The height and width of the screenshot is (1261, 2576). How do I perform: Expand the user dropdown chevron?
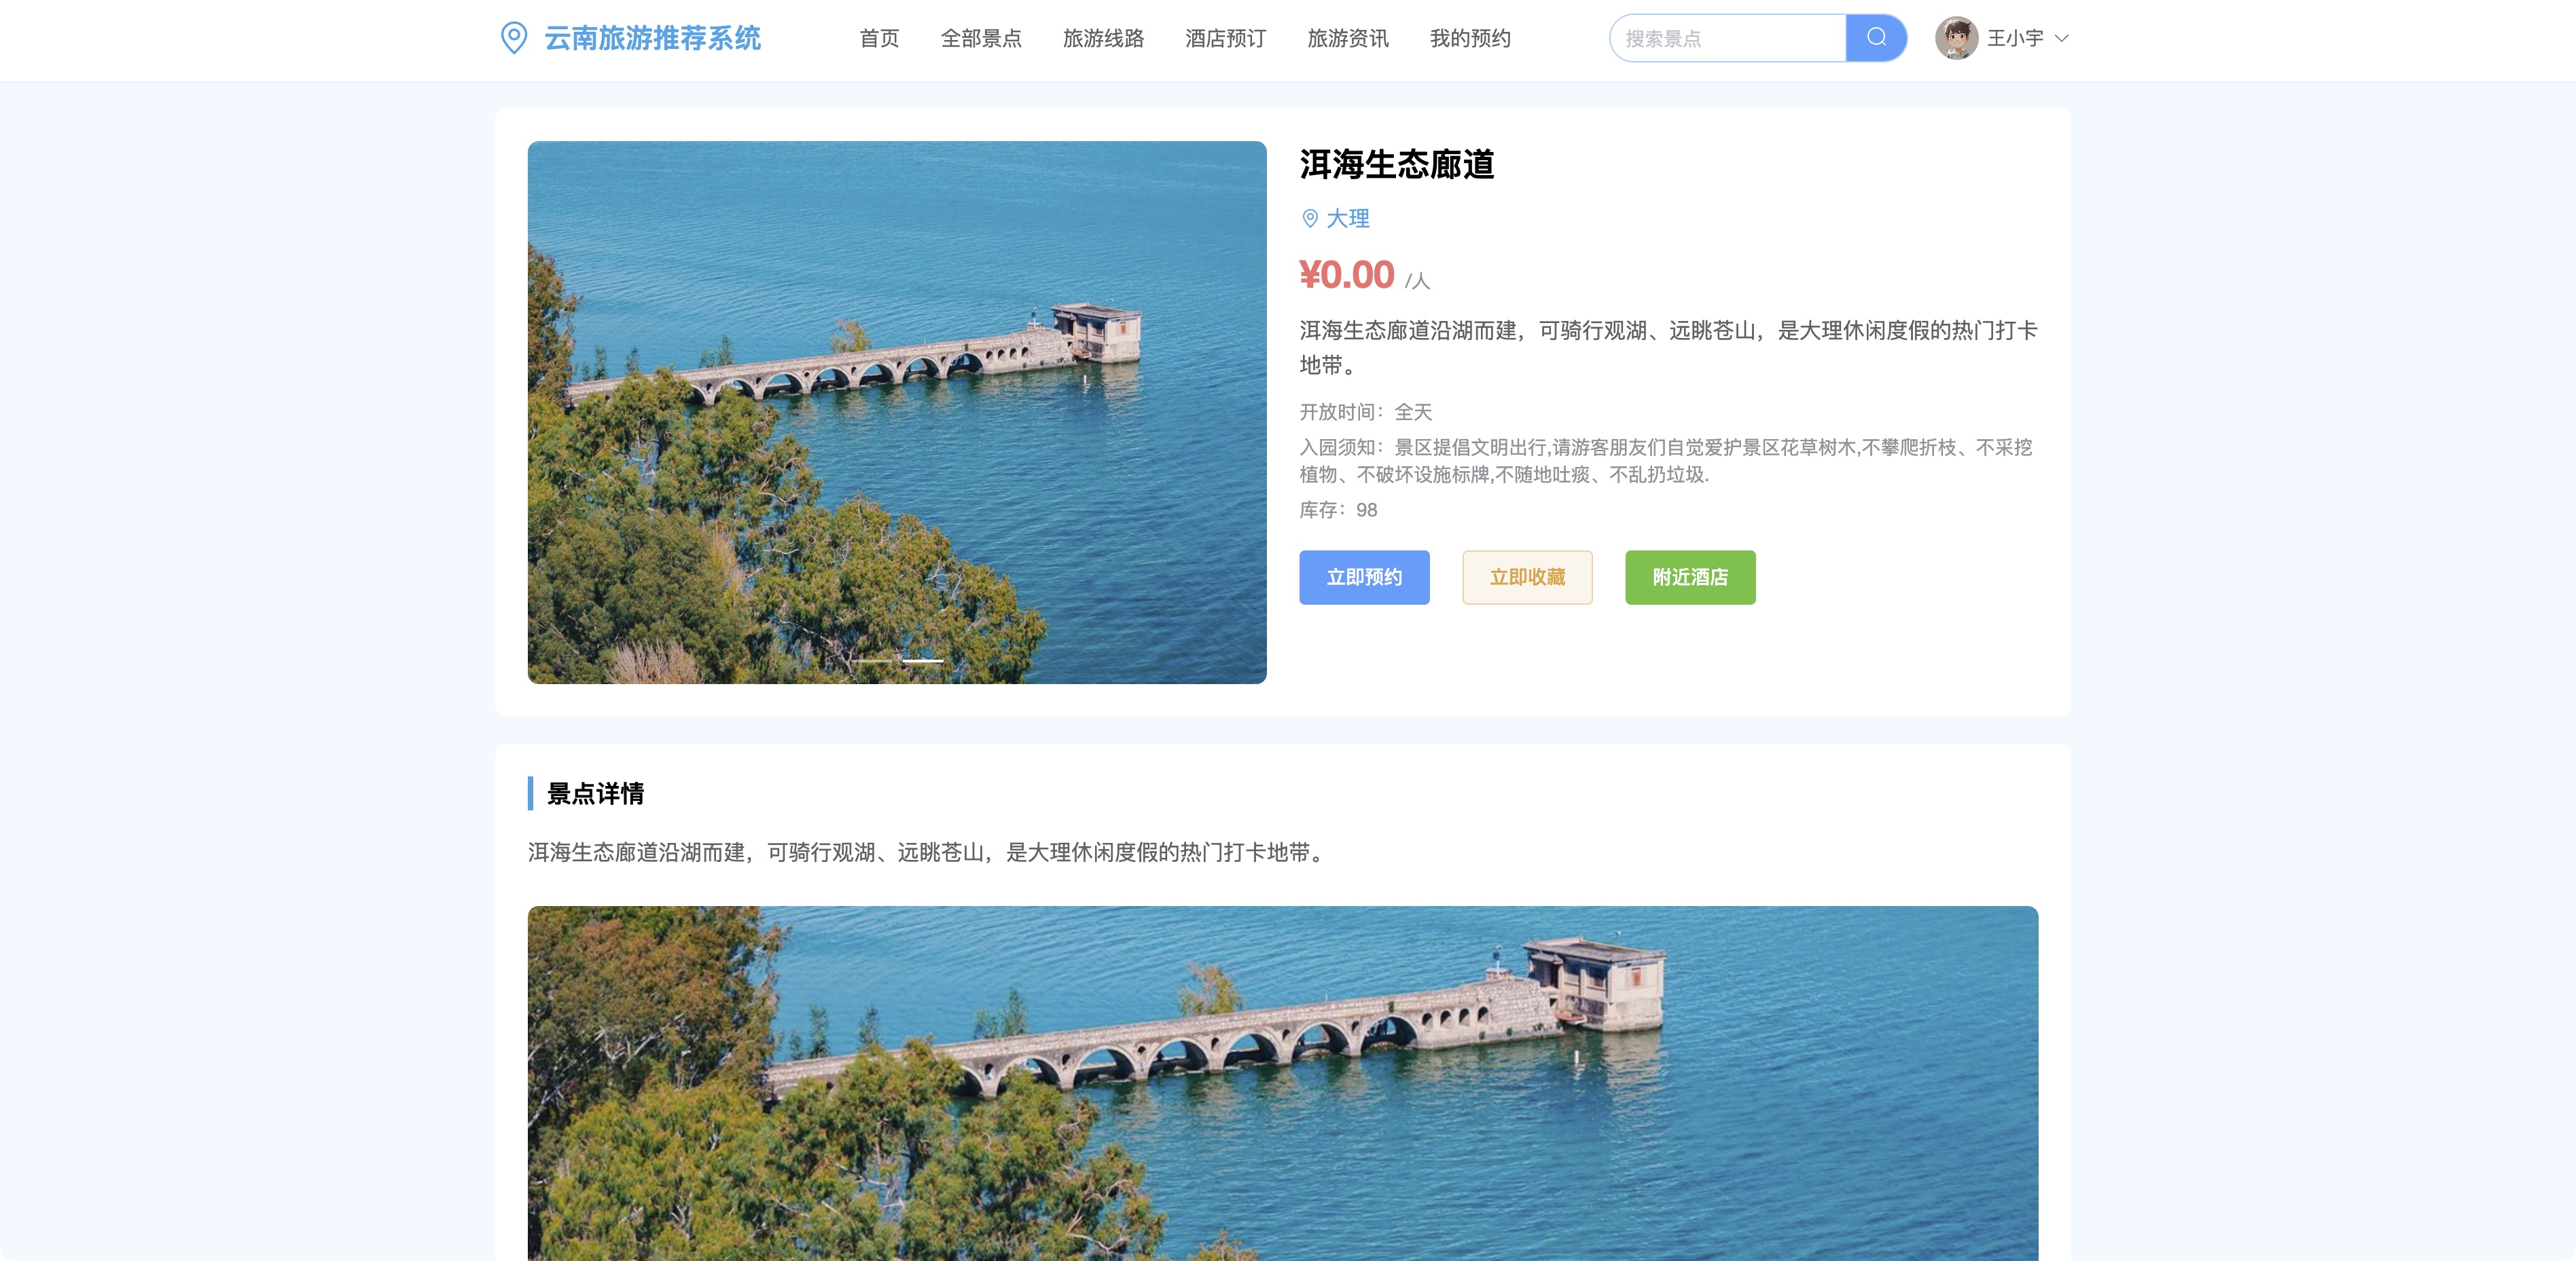point(2061,39)
